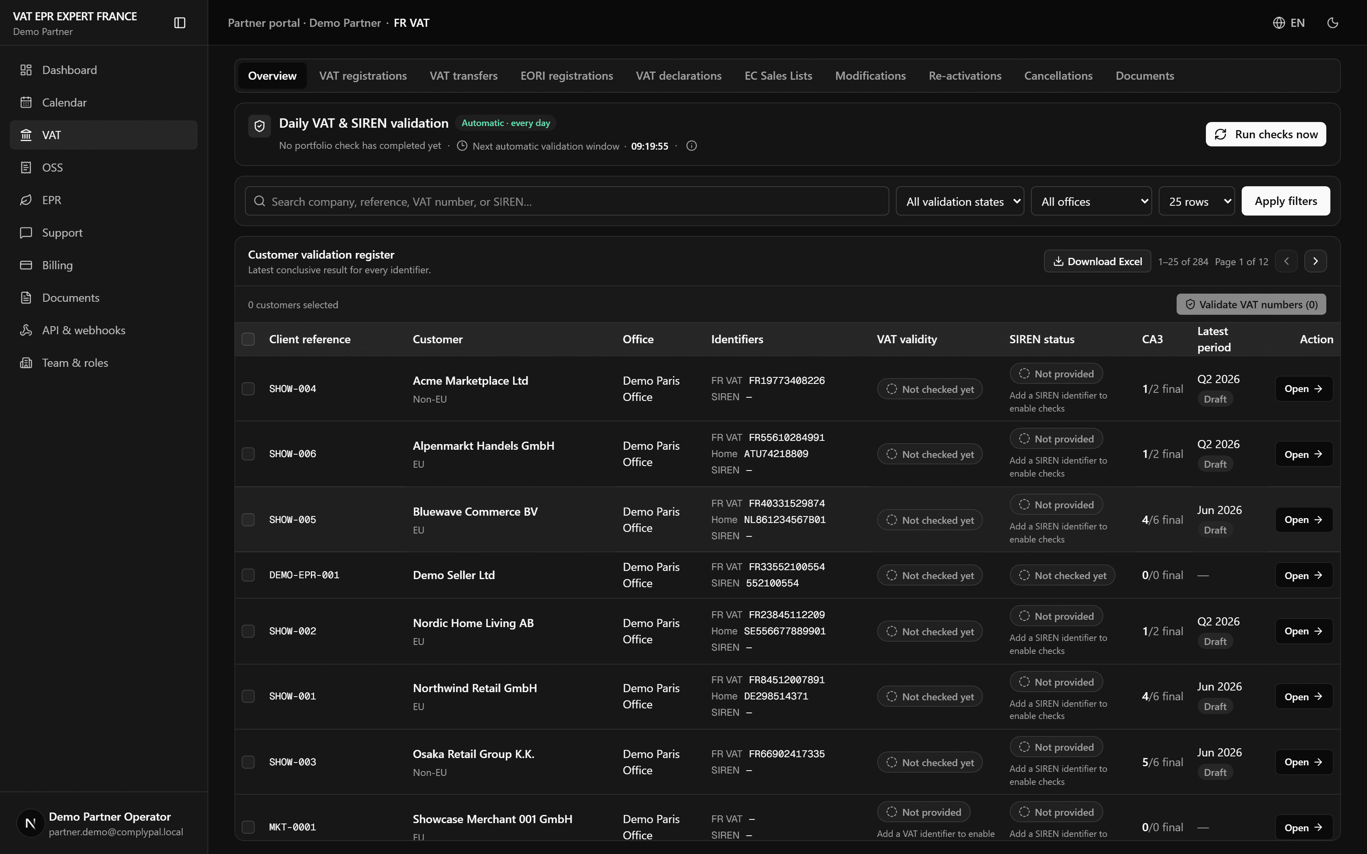Click the arrow icon on SHOW-004's Open button
Screen dimensions: 1367x854
click(1318, 389)
